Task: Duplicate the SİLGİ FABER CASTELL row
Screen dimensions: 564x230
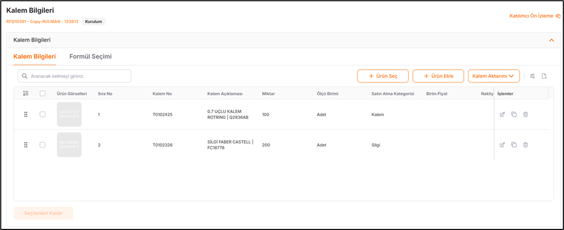Action: pyautogui.click(x=514, y=145)
